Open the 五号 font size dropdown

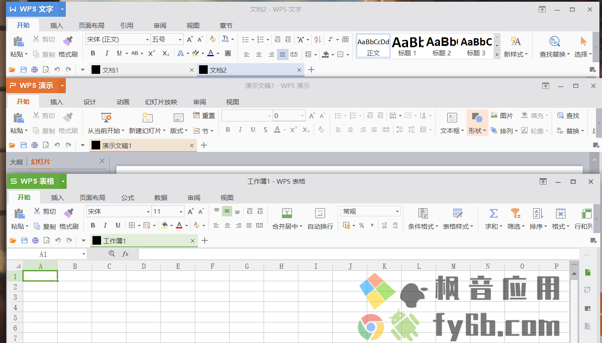click(x=180, y=39)
